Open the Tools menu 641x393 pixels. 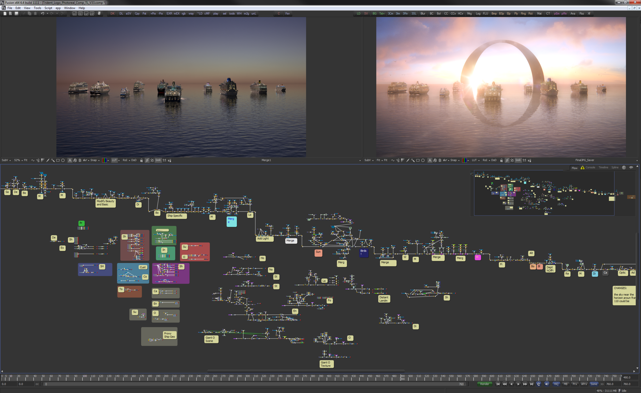tap(37, 8)
